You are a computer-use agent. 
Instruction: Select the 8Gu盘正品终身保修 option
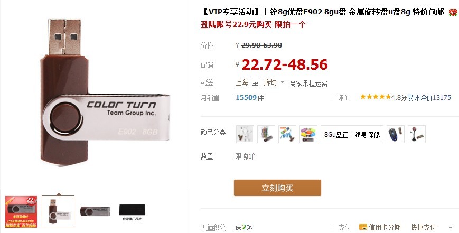point(352,134)
